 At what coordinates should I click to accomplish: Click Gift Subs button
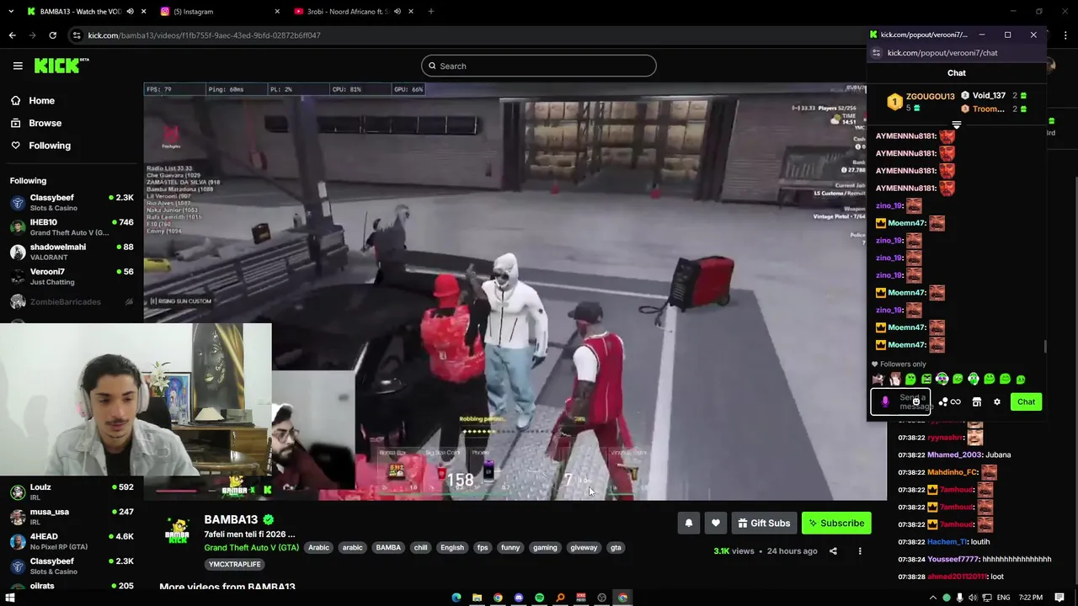pyautogui.click(x=764, y=523)
